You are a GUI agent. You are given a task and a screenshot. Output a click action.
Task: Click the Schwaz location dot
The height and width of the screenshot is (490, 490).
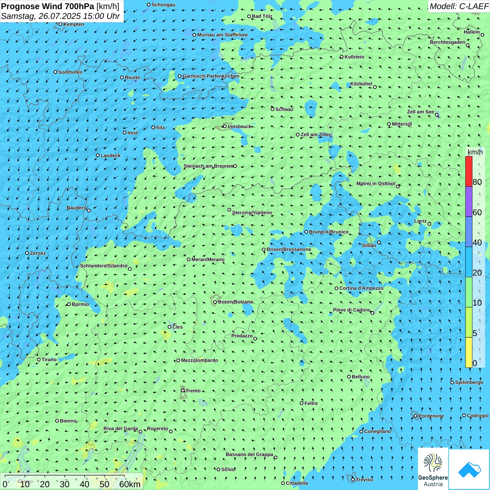coord(272,109)
